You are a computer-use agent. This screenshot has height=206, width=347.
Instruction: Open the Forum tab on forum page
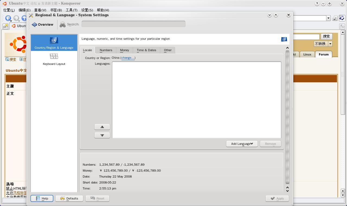(324, 54)
